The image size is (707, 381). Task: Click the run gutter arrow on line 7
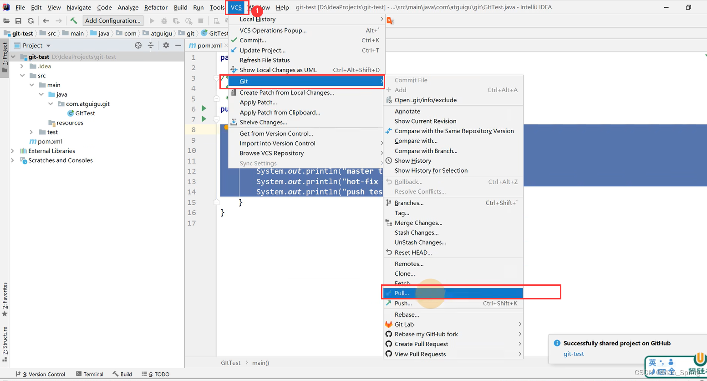(x=204, y=119)
